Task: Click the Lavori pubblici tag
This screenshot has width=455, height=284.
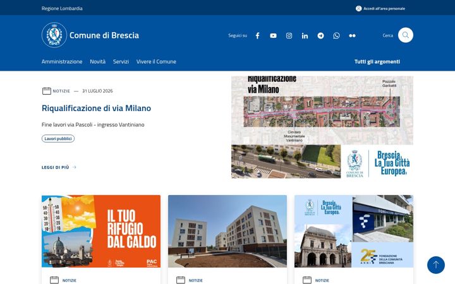Action: (x=58, y=138)
